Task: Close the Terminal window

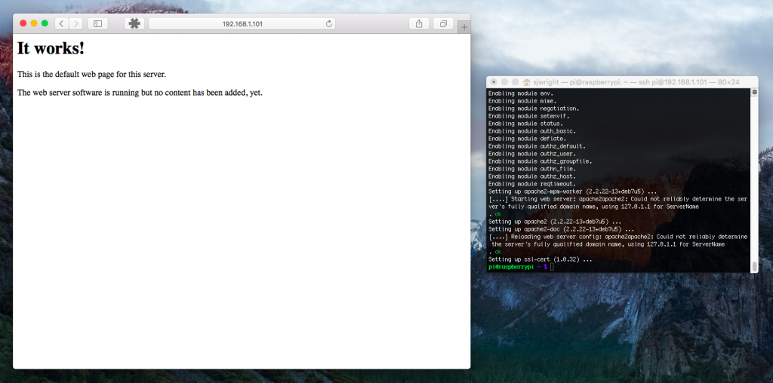Action: pos(494,81)
